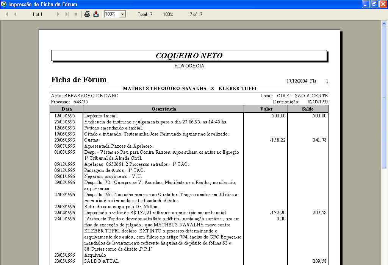This screenshot has height=265, width=388.
Task: Click inside the zoom percentage field
Action: tap(111, 14)
